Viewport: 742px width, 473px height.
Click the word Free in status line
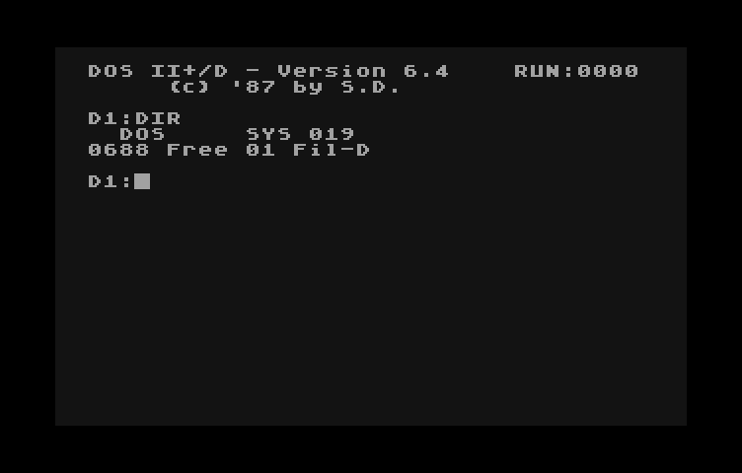point(197,150)
